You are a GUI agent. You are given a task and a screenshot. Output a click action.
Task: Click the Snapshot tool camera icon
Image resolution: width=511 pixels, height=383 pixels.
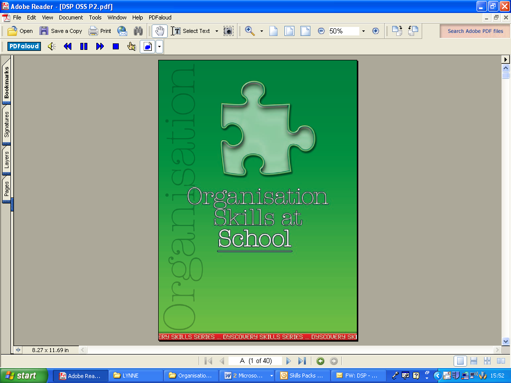(228, 31)
